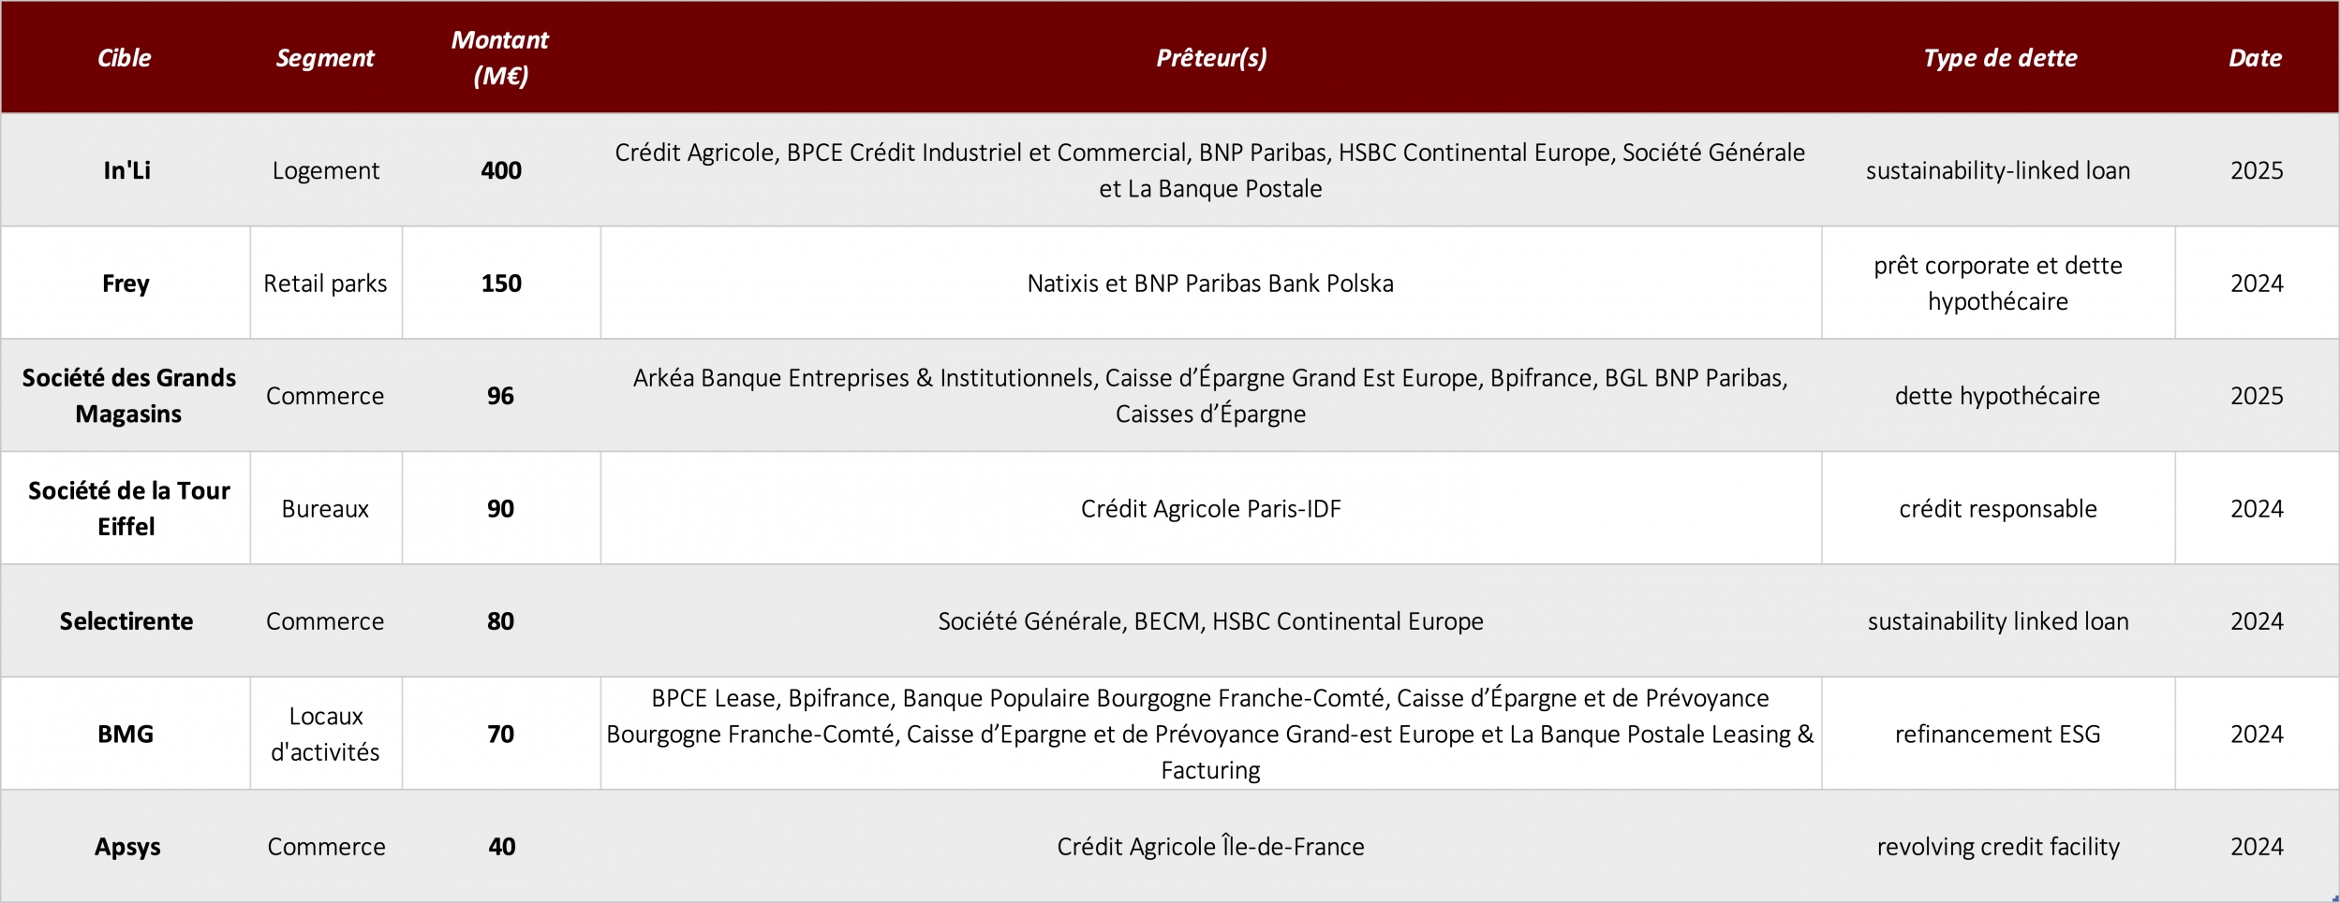The image size is (2340, 903).
Task: Select the In'Li target cell
Action: (126, 170)
